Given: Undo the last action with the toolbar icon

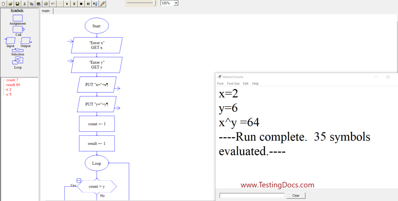Looking at the screenshot, I should click(53, 4).
